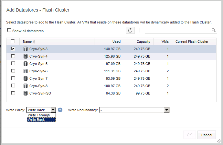Click the Cryo-Syn-7 datastore icon
The image size is (223, 145).
point(26,78)
